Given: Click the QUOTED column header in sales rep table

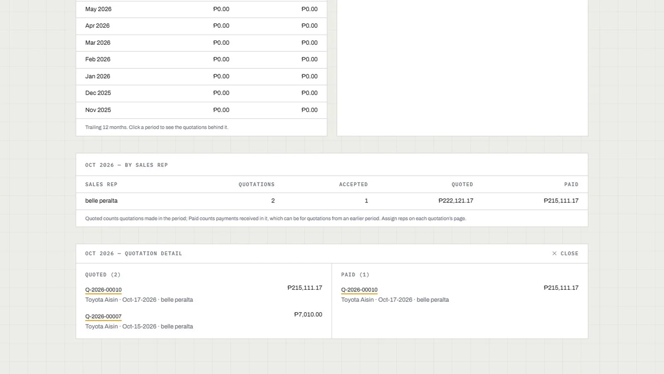Looking at the screenshot, I should [462, 185].
